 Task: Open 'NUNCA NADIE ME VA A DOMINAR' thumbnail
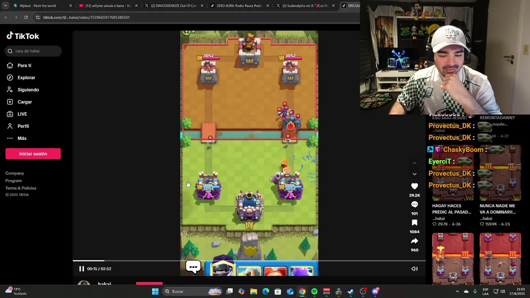click(x=500, y=173)
